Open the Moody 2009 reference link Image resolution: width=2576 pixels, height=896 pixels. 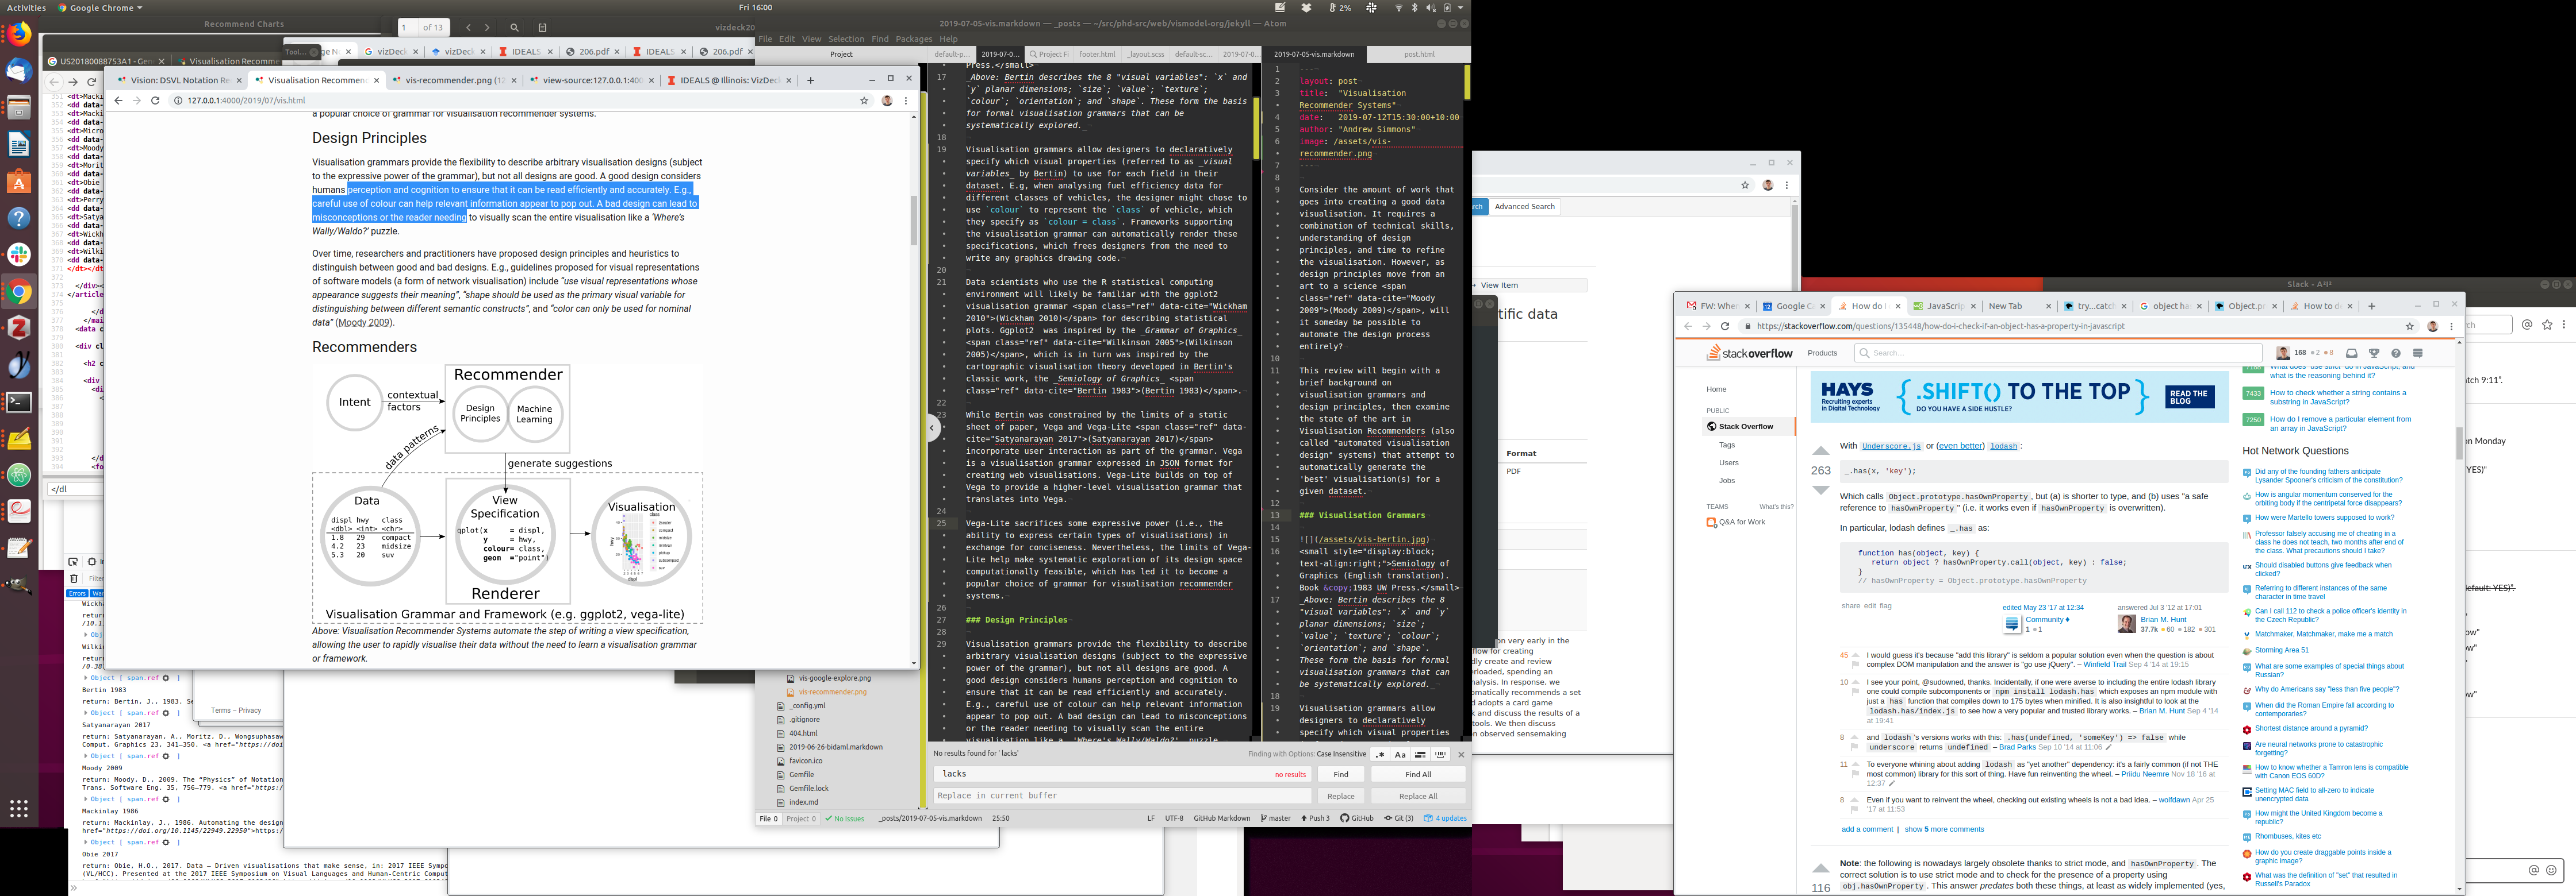point(364,323)
